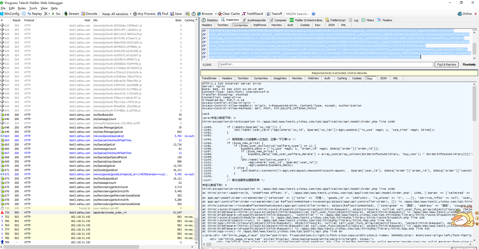The height and width of the screenshot is (249, 479).
Task: Toggle Stream mode in the toolbar
Action: coord(71,14)
